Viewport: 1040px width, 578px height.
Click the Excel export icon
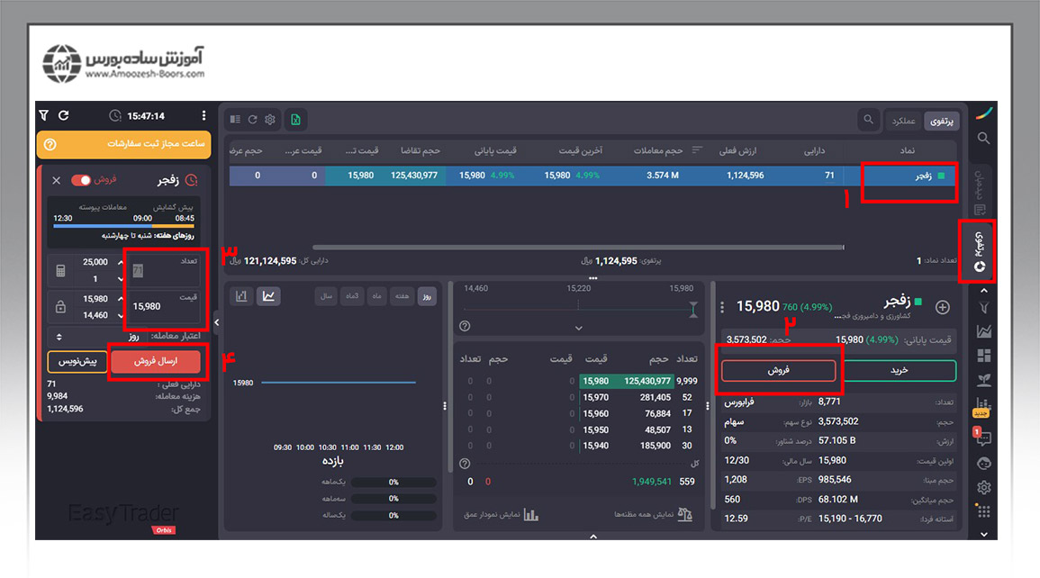point(295,119)
